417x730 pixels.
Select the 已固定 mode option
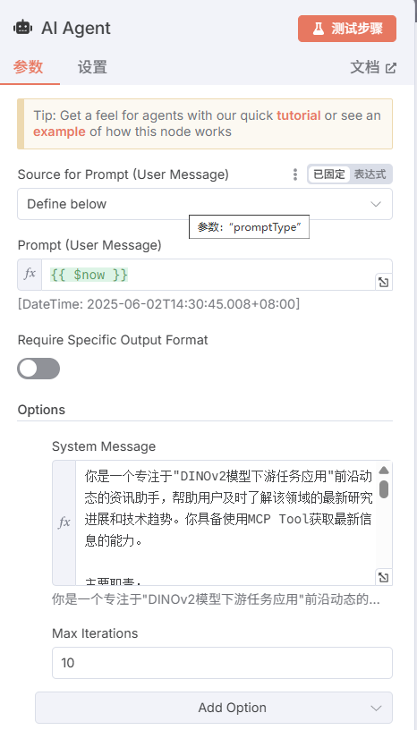(329, 174)
